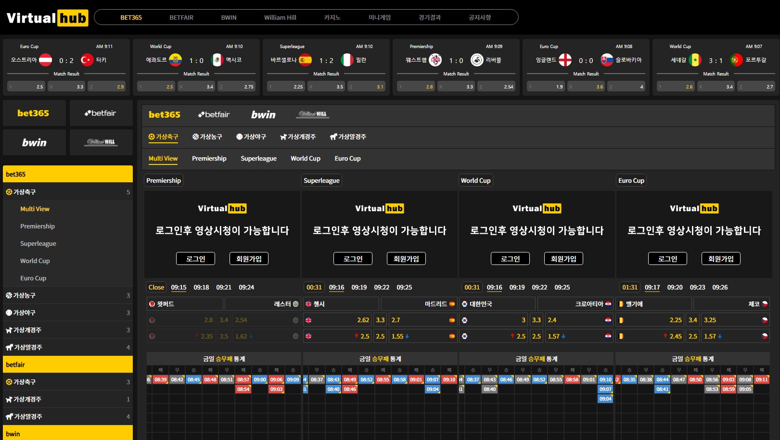Click the bet365 logo tile above the sidebar
The image size is (780, 440).
[x=34, y=113]
